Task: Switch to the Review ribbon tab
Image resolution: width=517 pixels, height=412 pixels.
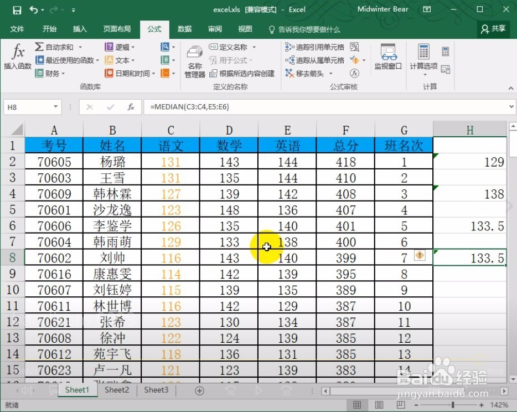Action: [x=215, y=29]
